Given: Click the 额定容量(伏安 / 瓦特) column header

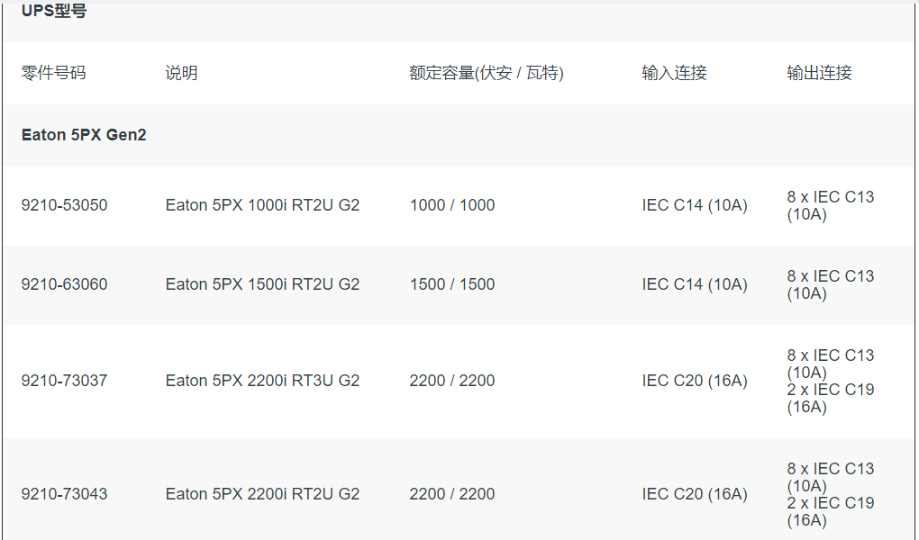Looking at the screenshot, I should tap(487, 73).
